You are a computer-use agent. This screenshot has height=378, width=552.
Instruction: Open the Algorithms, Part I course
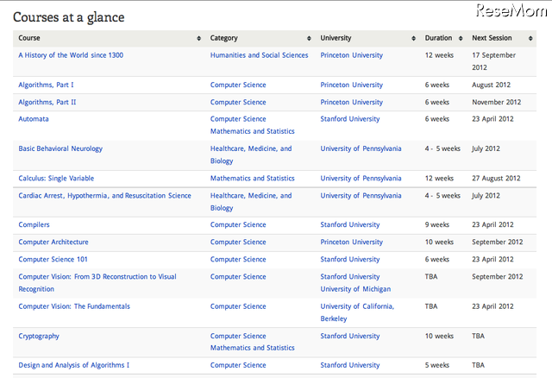pyautogui.click(x=46, y=85)
